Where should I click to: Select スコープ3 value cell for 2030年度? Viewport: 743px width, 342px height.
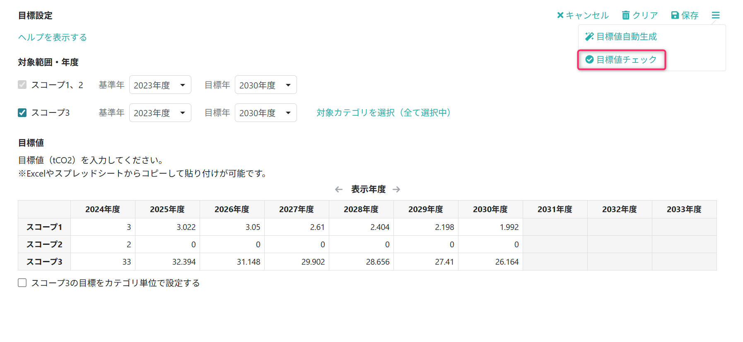[490, 262]
